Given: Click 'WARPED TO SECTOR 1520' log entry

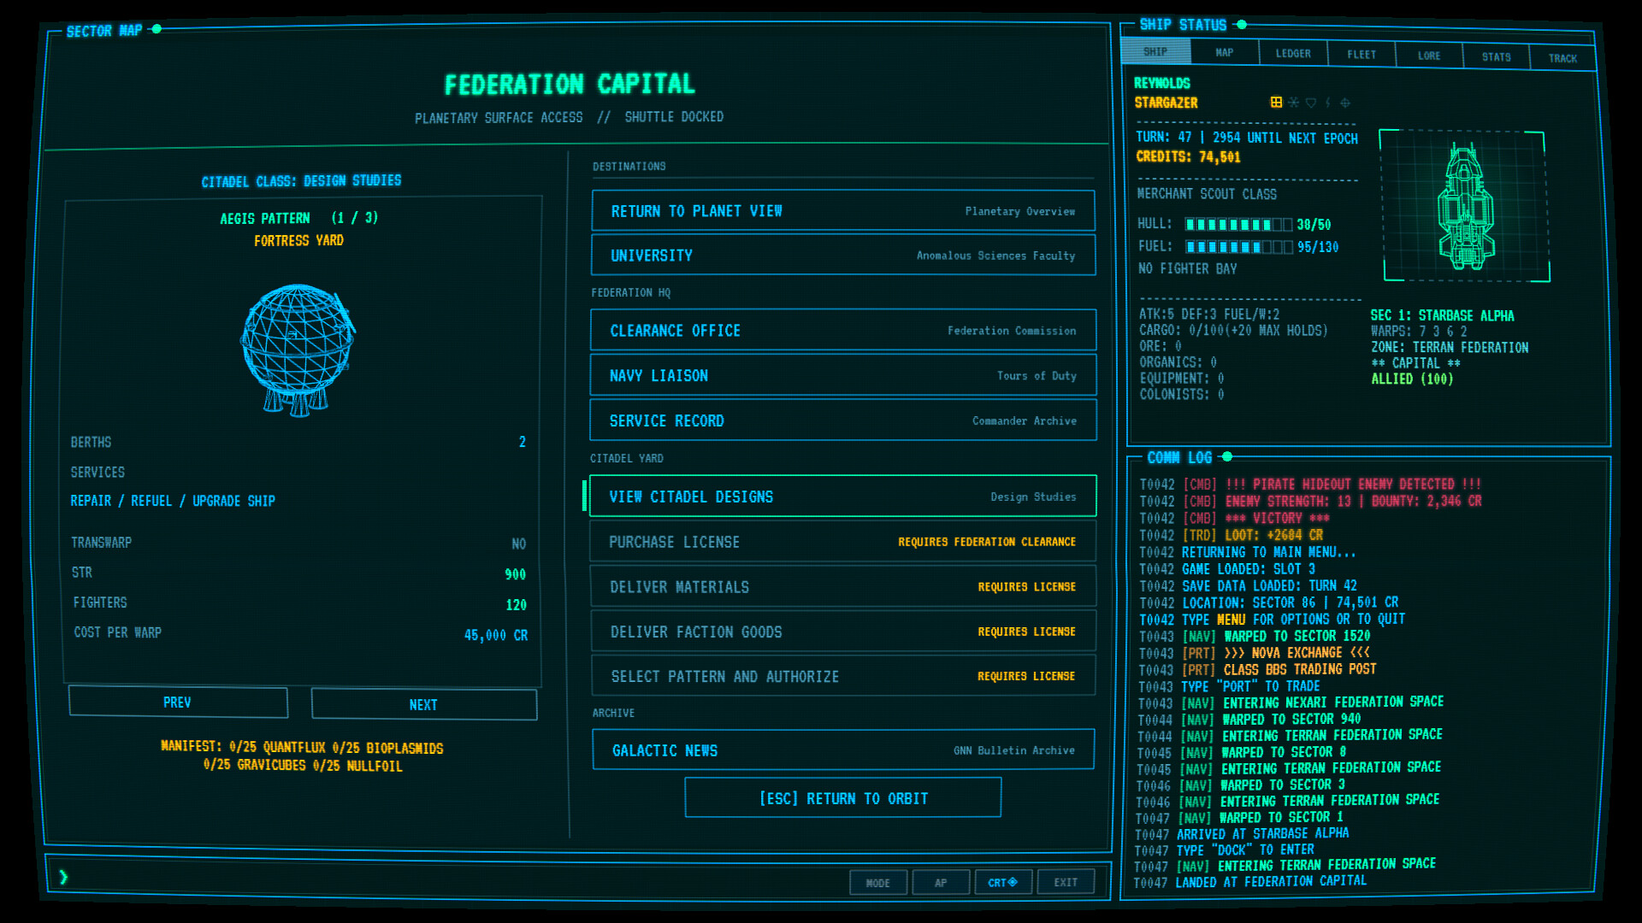Looking at the screenshot, I should 1297,636.
